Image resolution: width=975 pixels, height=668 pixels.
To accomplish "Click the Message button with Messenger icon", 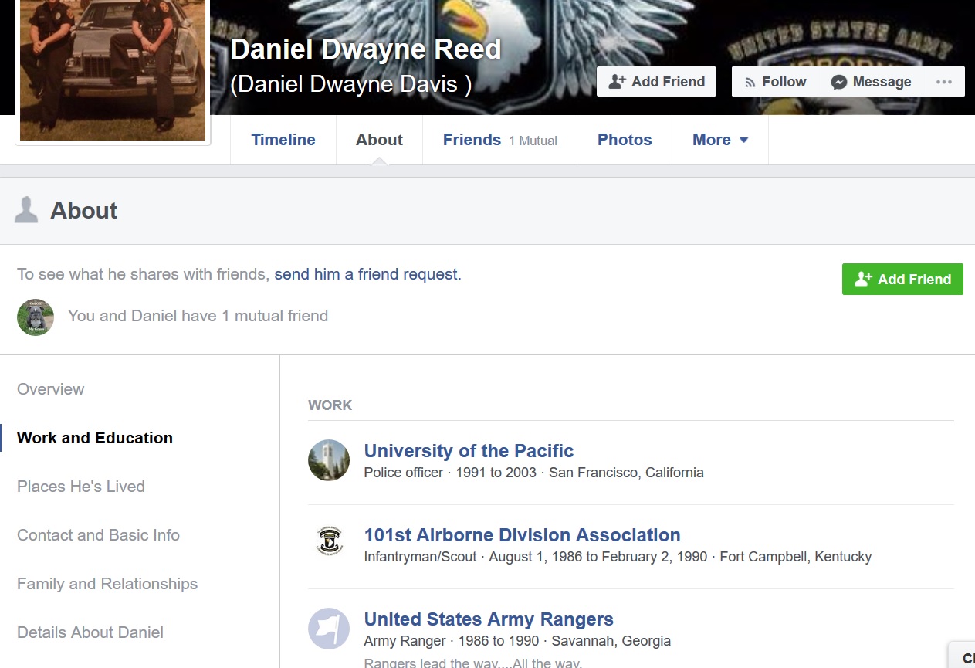I will pyautogui.click(x=871, y=82).
